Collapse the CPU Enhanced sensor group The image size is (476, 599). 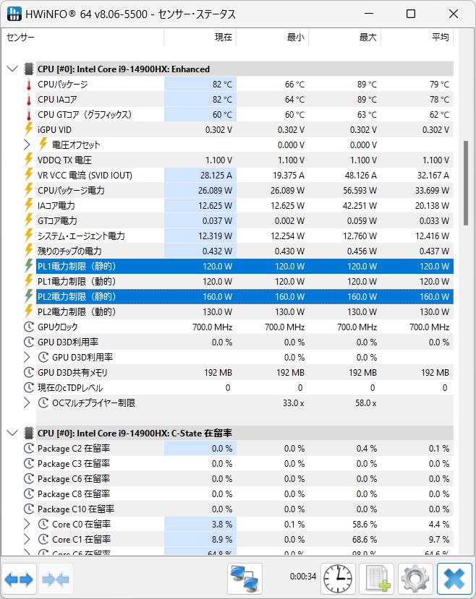12,69
